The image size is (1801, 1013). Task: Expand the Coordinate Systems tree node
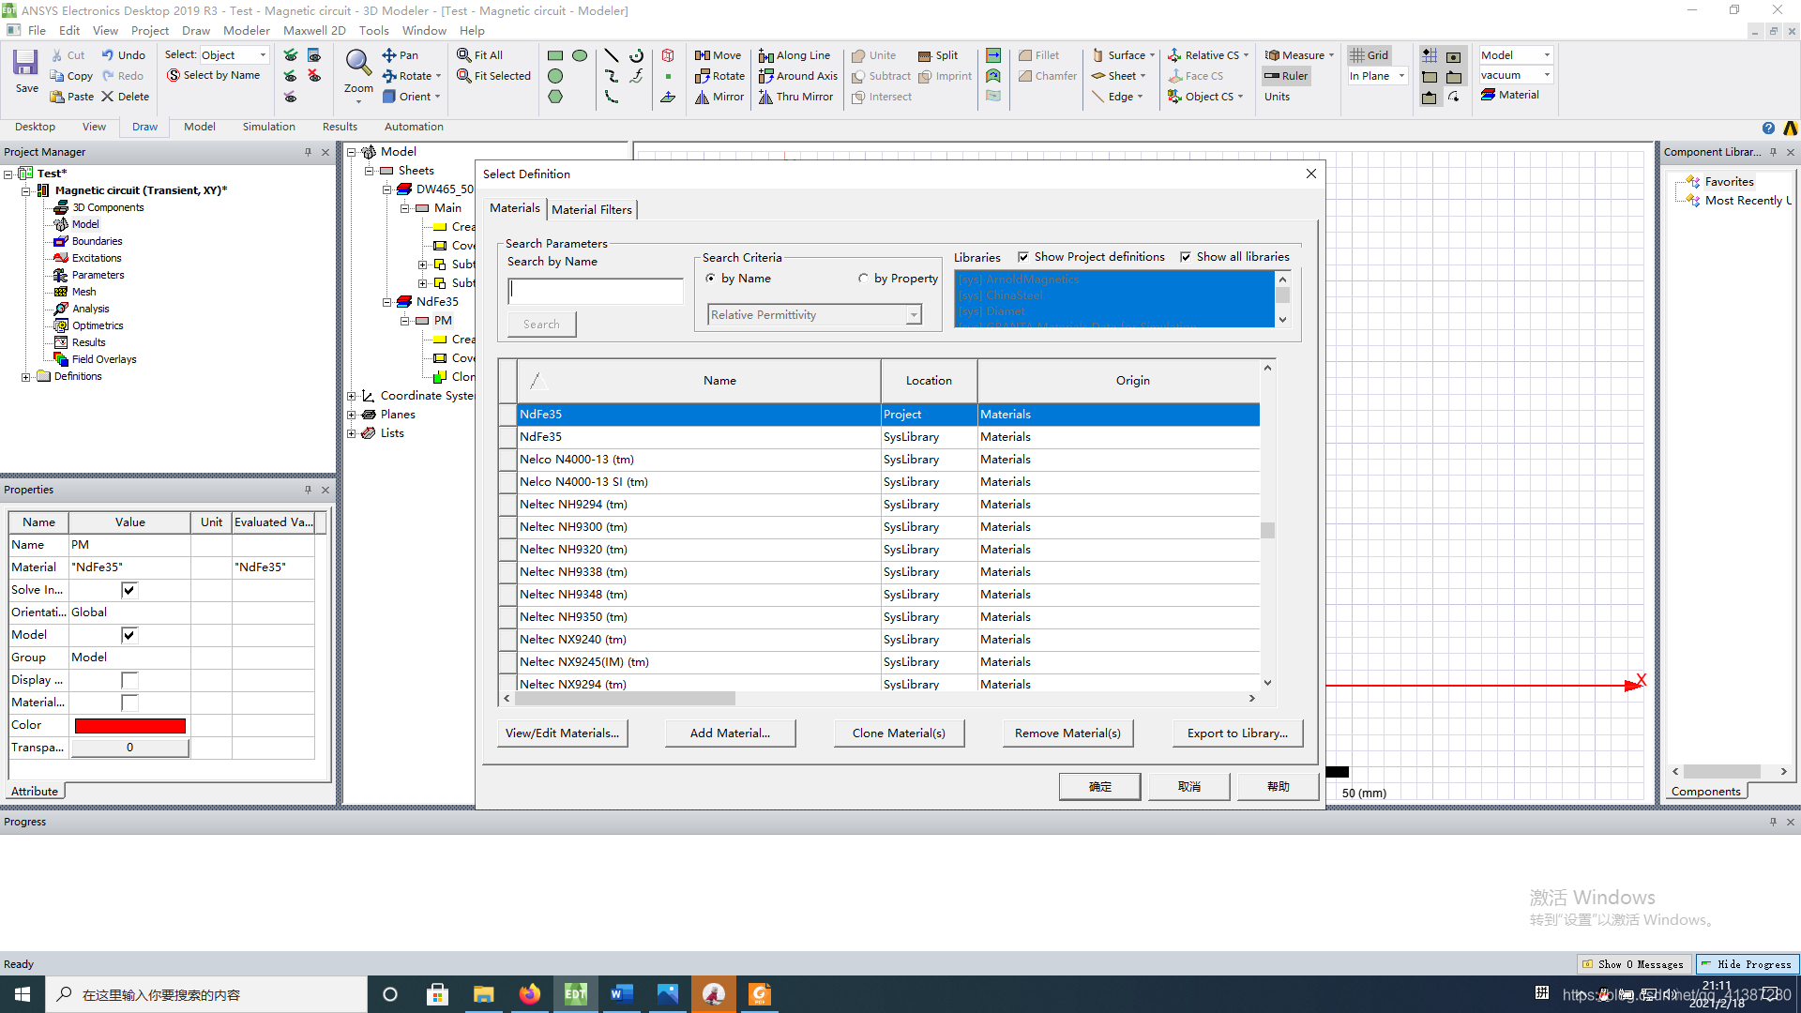pyautogui.click(x=352, y=396)
